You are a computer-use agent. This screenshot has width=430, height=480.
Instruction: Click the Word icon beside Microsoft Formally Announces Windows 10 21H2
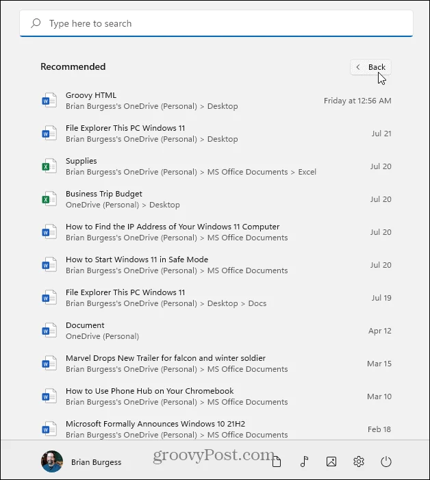click(x=49, y=429)
